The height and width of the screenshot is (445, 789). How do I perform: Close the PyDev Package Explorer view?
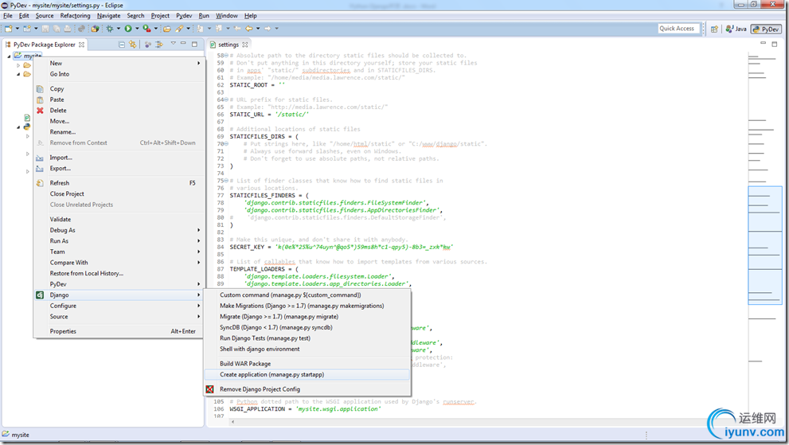coord(81,45)
